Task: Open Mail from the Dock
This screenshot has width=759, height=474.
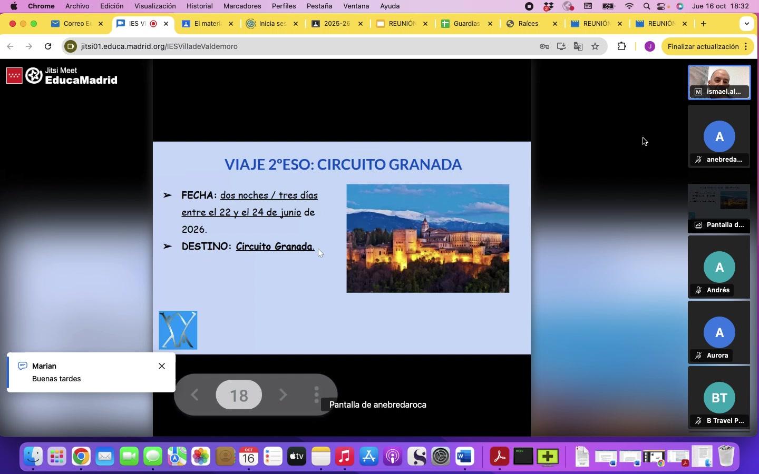Action: pyautogui.click(x=105, y=457)
